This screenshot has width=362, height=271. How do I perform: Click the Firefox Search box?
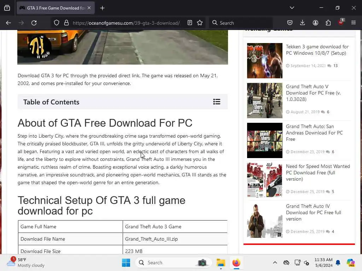(x=241, y=23)
